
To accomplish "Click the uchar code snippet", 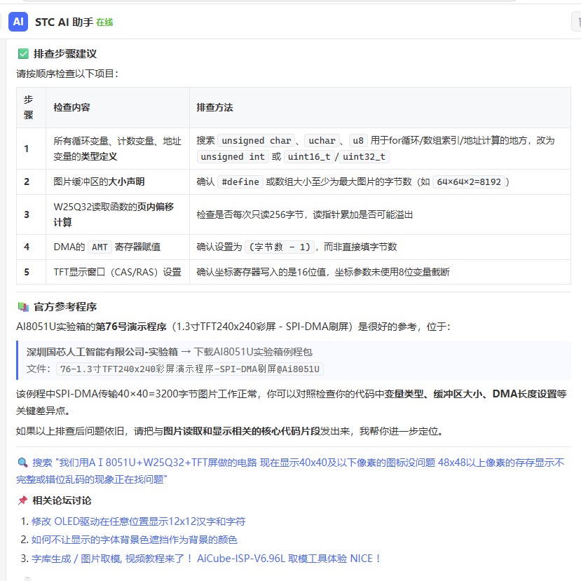I will [x=322, y=141].
